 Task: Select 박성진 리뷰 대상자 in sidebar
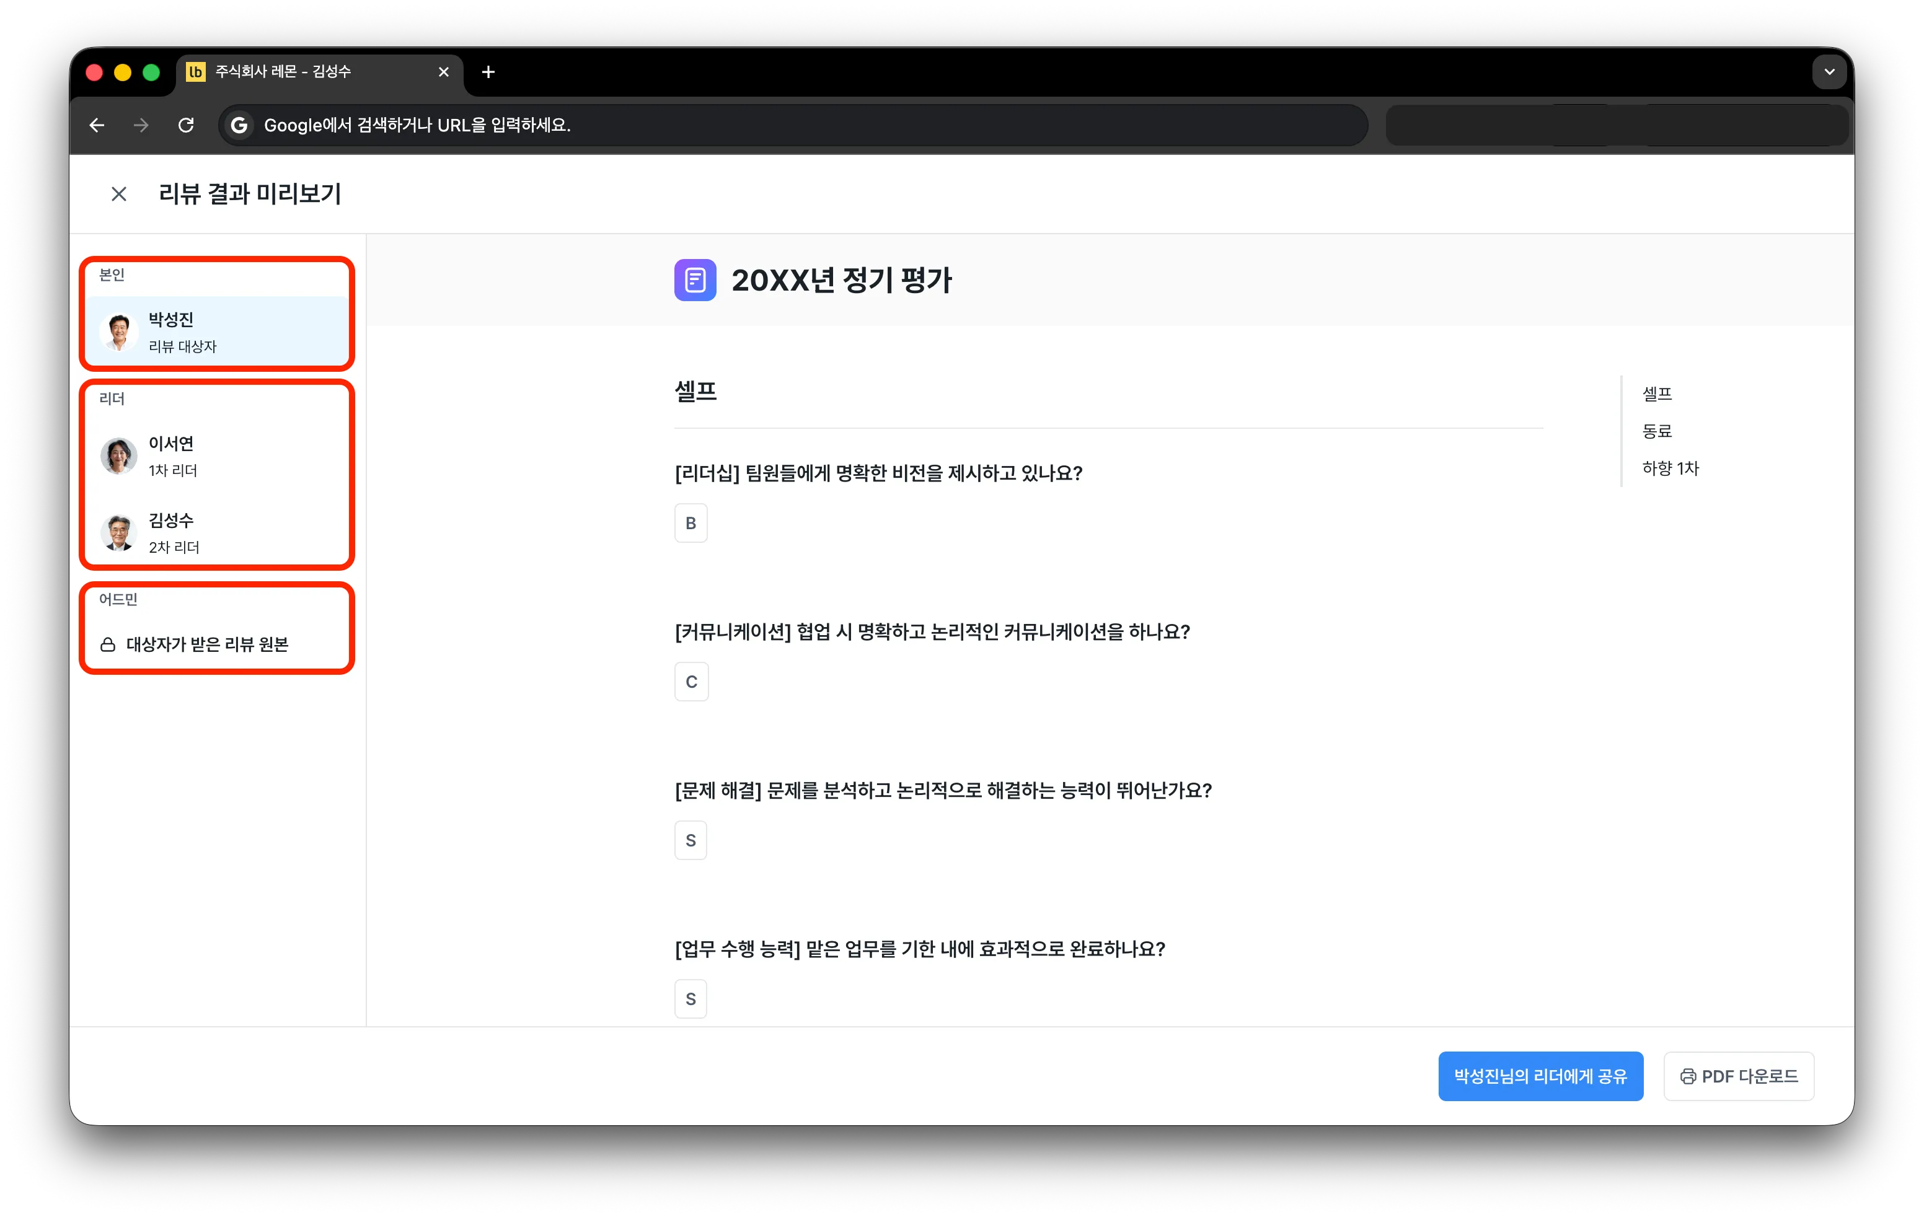pos(218,332)
